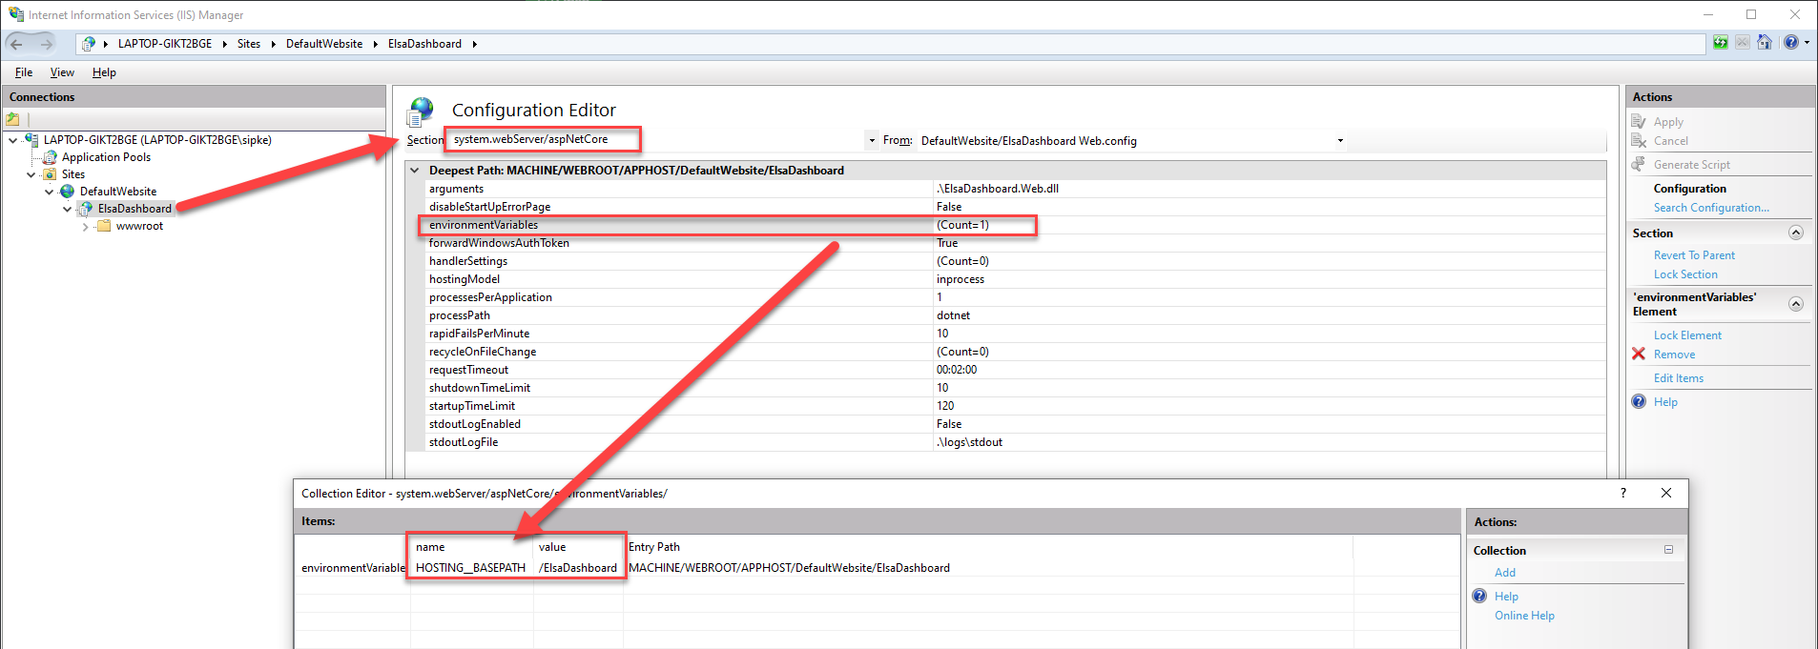Image resolution: width=1818 pixels, height=649 pixels.
Task: Click the refresh page icon in address bar
Action: (1721, 43)
